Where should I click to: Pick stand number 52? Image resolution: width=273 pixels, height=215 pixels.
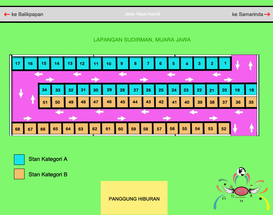tap(224, 129)
